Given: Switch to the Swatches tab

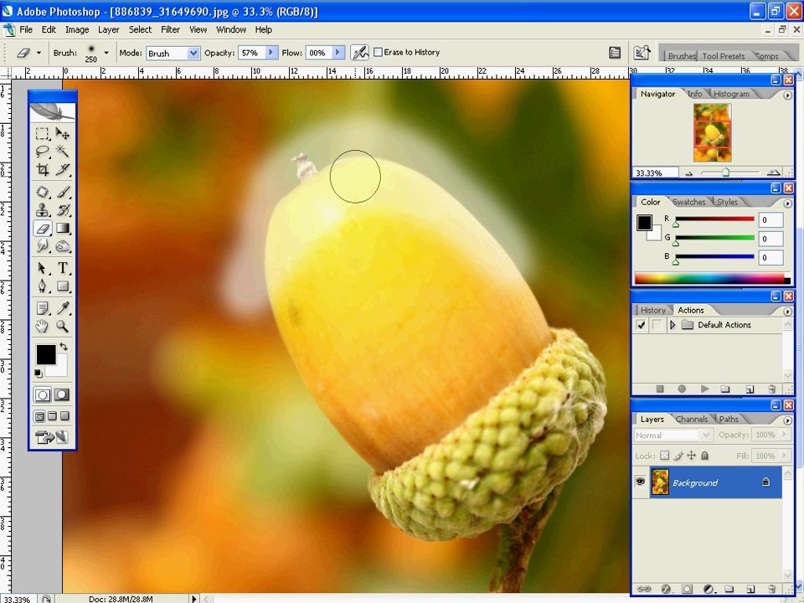Looking at the screenshot, I should [x=688, y=202].
